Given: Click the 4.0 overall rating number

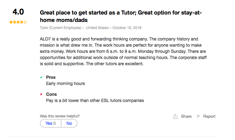Looking at the screenshot, I should click(18, 12).
